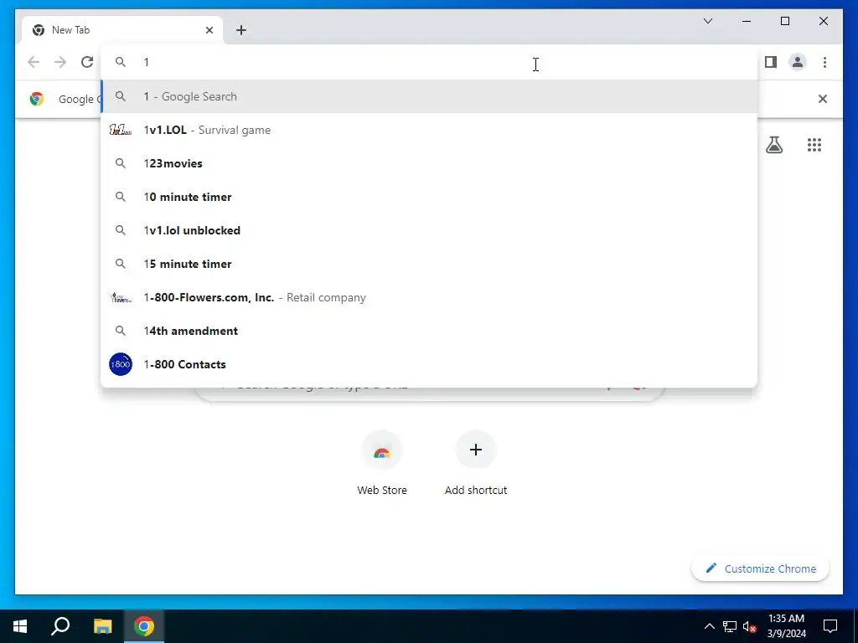858x643 pixels.
Task: Select '1-800 Contacts' suggestion text
Action: (x=184, y=364)
